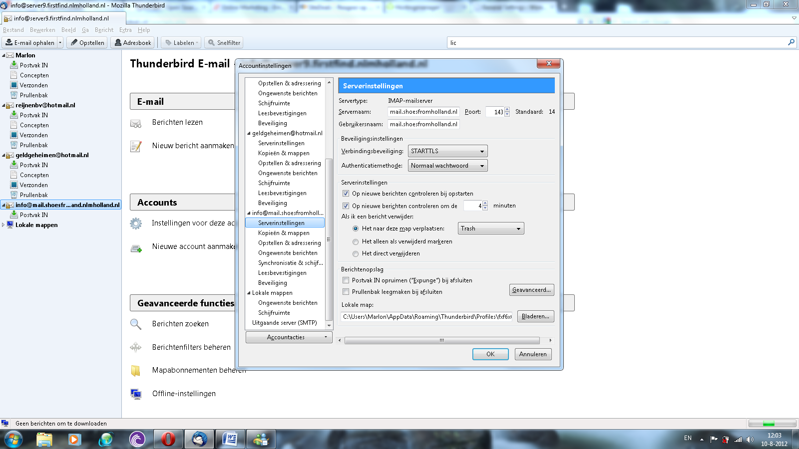Open Verbindingsbeveiliging STARTTLS dropdown

point(447,151)
